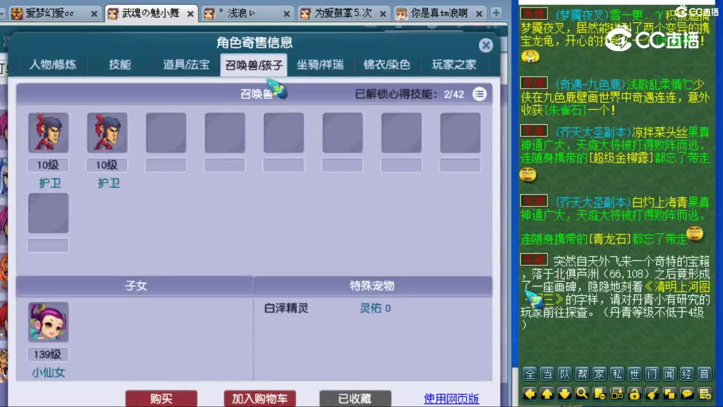723x407 pixels.
Task: Click the 白泽精灵 special pet entry
Action: point(286,309)
